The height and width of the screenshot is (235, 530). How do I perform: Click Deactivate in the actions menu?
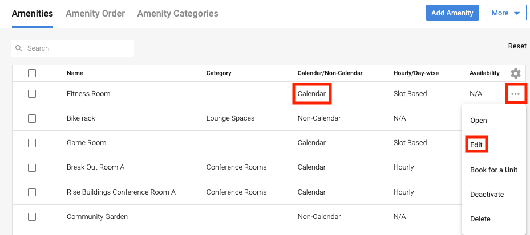click(487, 195)
